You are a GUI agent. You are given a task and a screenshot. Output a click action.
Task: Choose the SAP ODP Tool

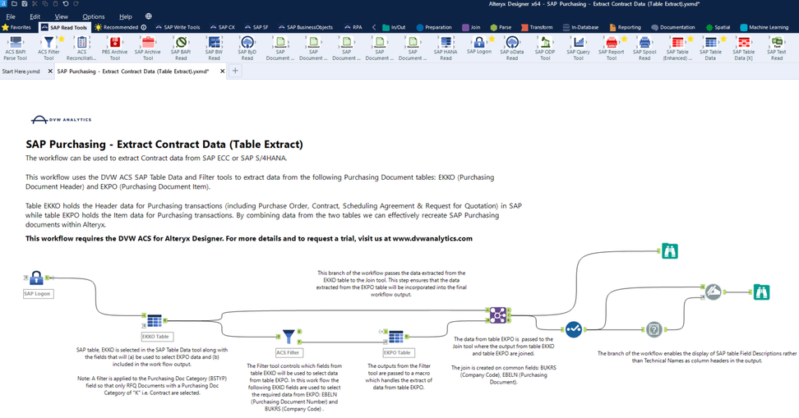point(545,48)
